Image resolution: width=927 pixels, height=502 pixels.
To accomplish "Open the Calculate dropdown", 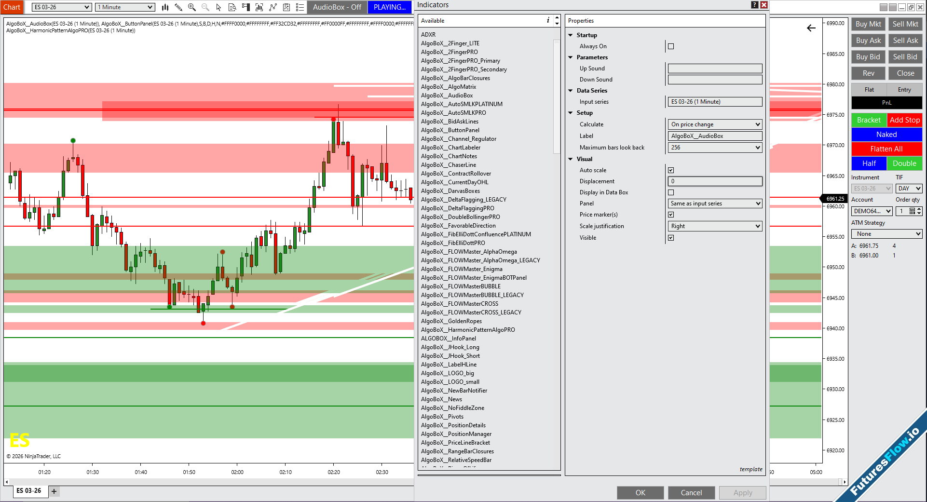I will (715, 124).
